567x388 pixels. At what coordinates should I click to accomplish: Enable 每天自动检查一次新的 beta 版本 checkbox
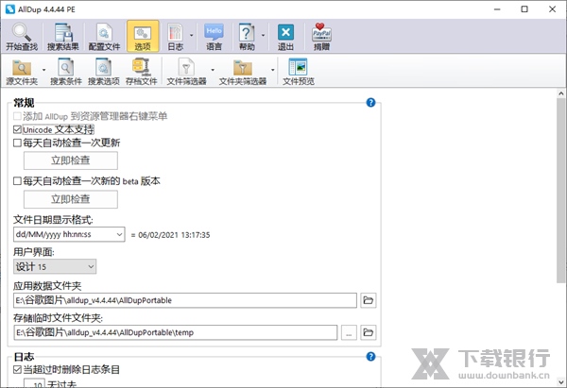click(x=17, y=180)
